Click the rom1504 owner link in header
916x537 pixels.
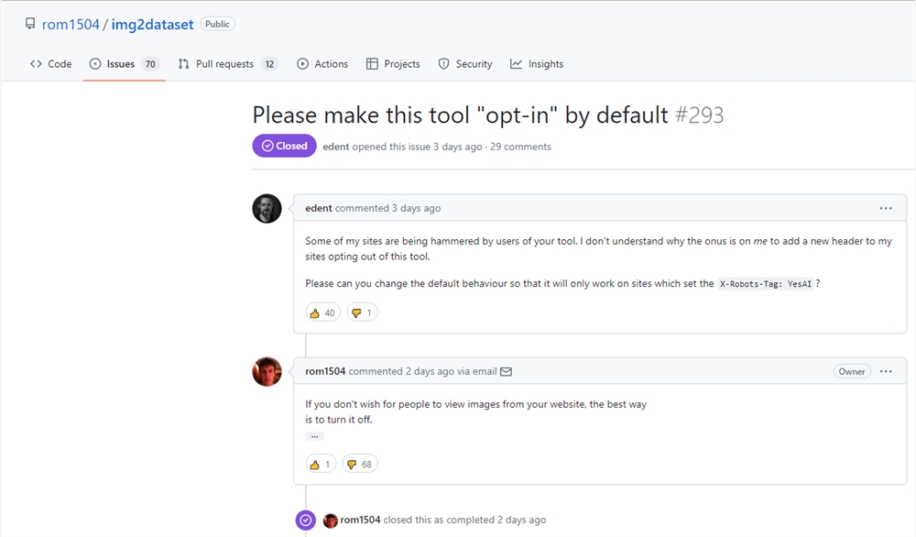(x=71, y=25)
